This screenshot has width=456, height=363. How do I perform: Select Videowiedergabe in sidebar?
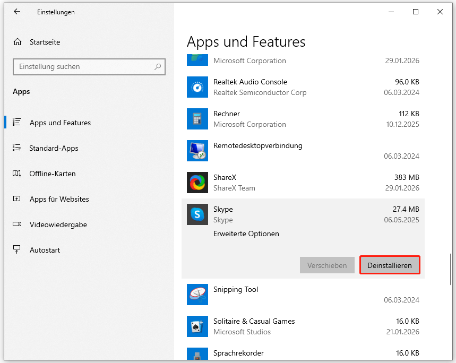coord(58,224)
